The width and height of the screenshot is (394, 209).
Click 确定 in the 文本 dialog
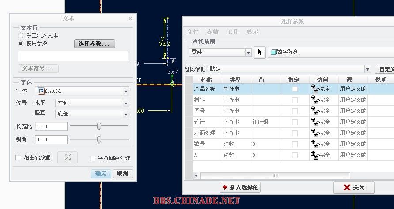coord(101,174)
